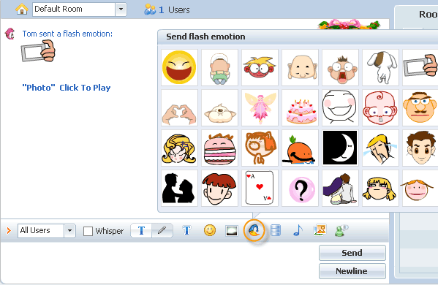Send the red baby with pacifier emotion
The height and width of the screenshot is (285, 438).
click(380, 107)
